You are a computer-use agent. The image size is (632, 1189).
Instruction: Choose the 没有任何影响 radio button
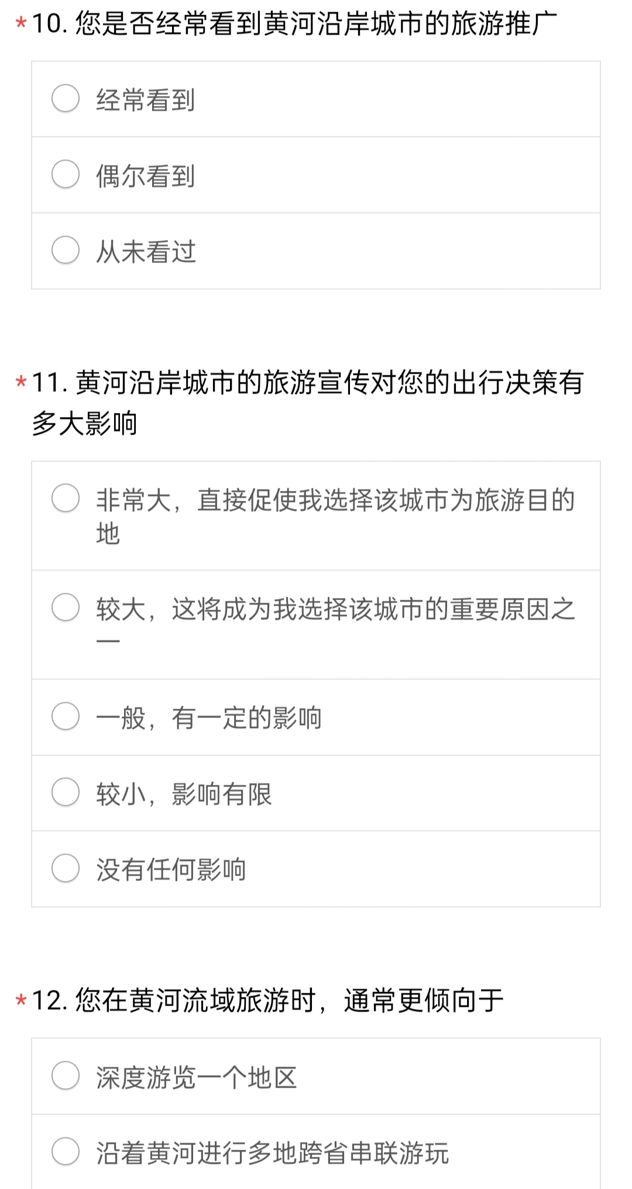click(66, 868)
